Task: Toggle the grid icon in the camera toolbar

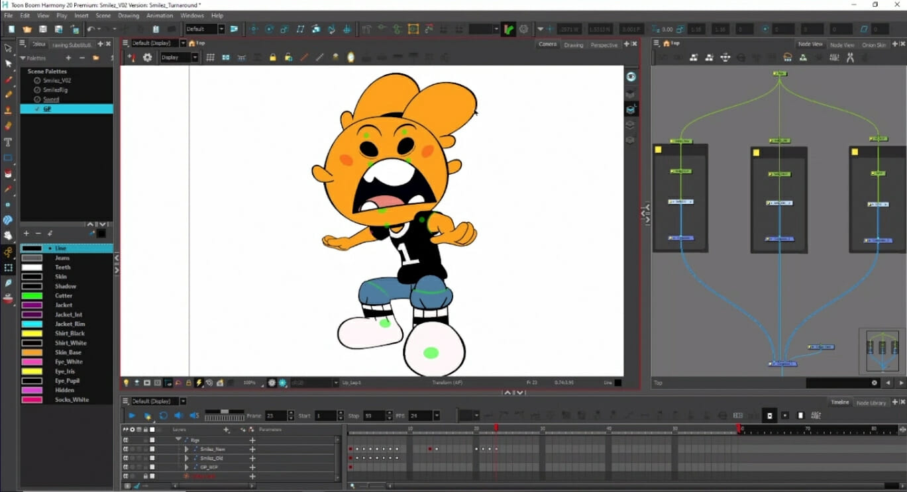Action: [x=210, y=57]
